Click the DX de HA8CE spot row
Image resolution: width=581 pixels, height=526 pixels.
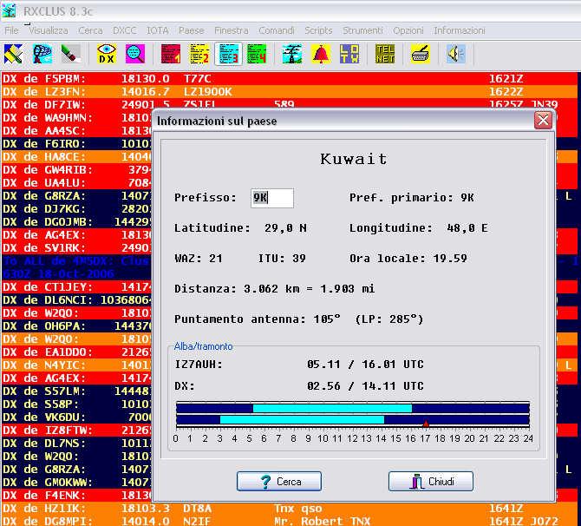click(76, 156)
